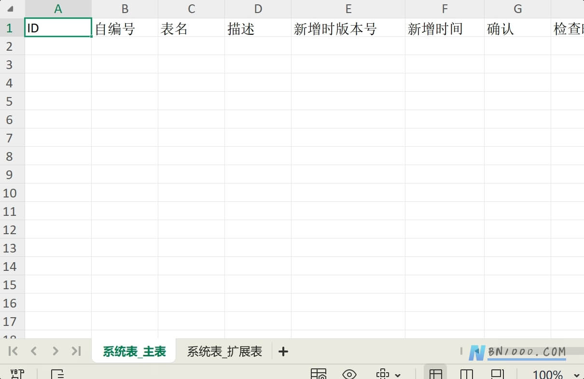This screenshot has width=584, height=379.
Task: Select the 新增时版本号 header cell
Action: coord(348,28)
